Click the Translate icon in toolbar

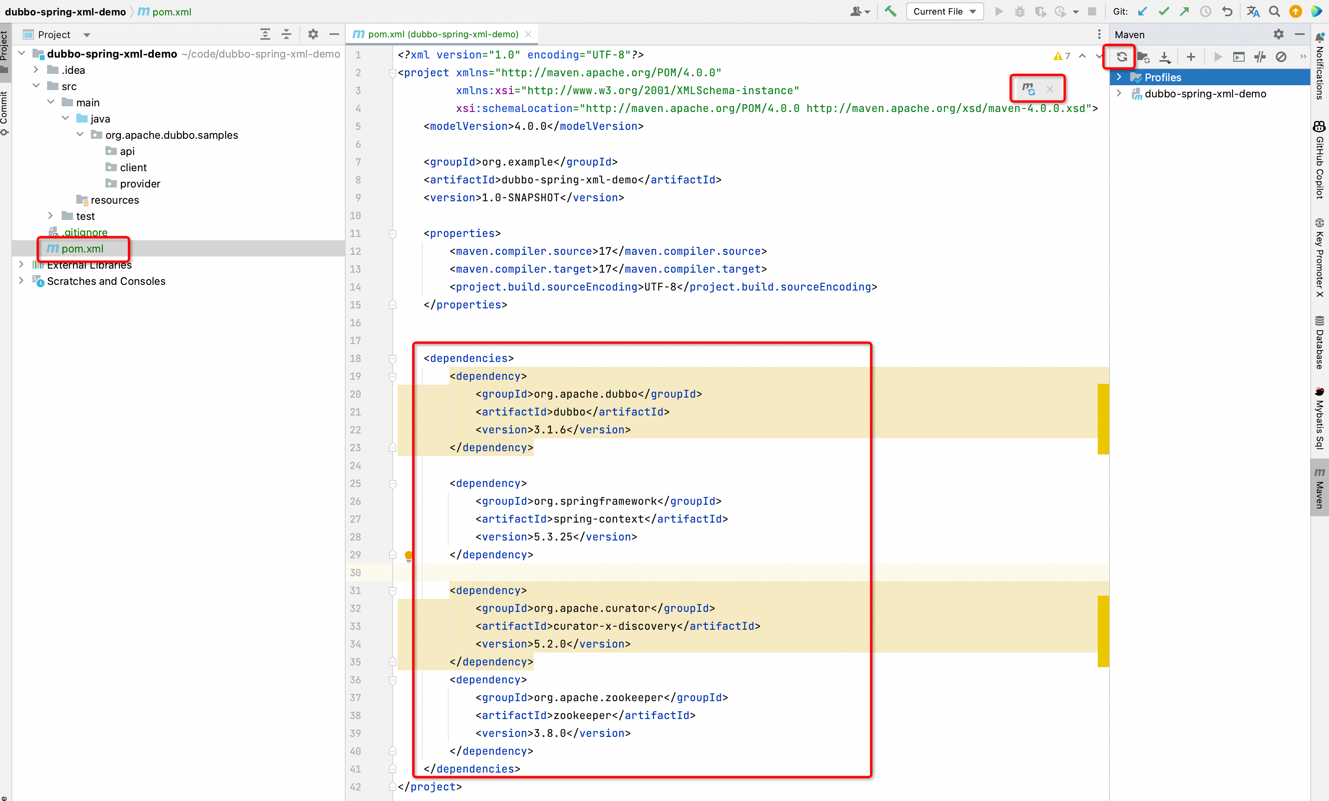1252,11
